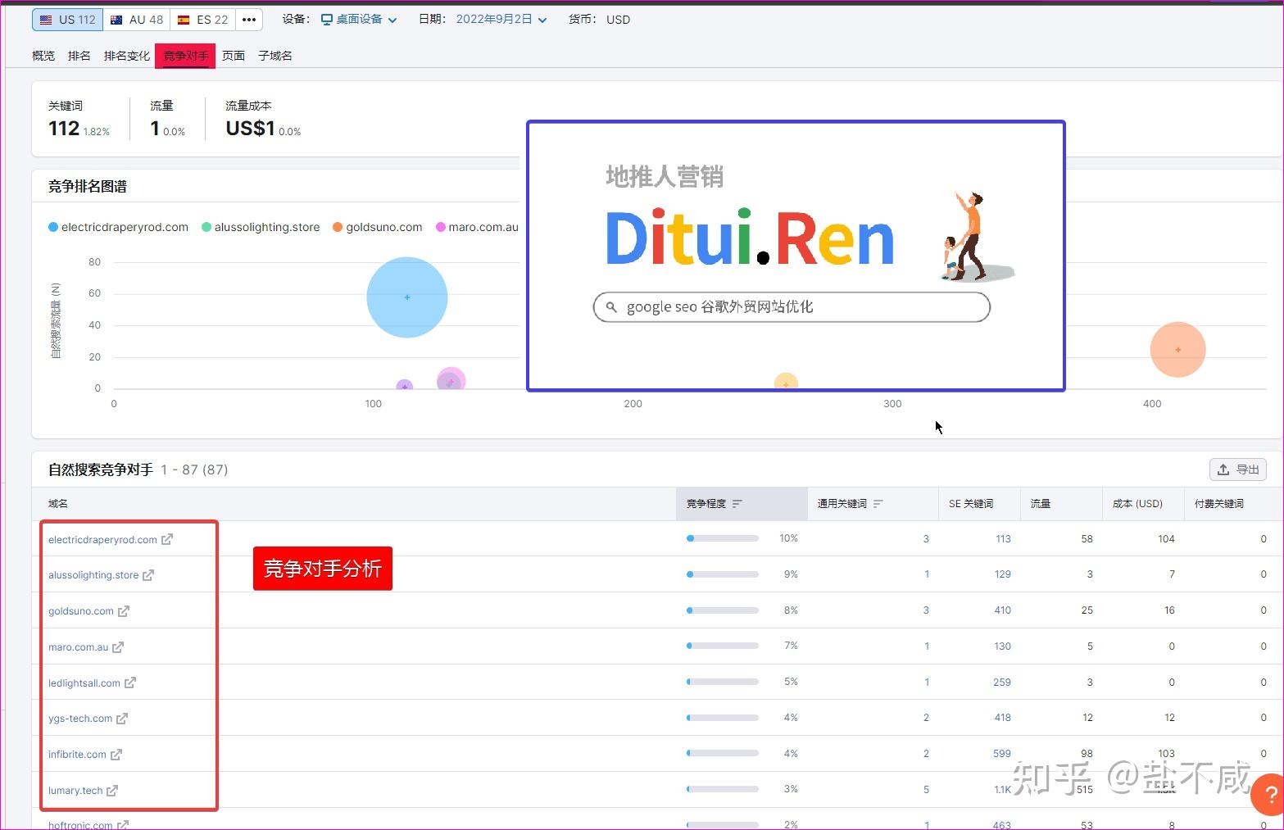Open the electricdraperyrod.com domain link
Image resolution: width=1284 pixels, height=830 pixels.
point(102,540)
